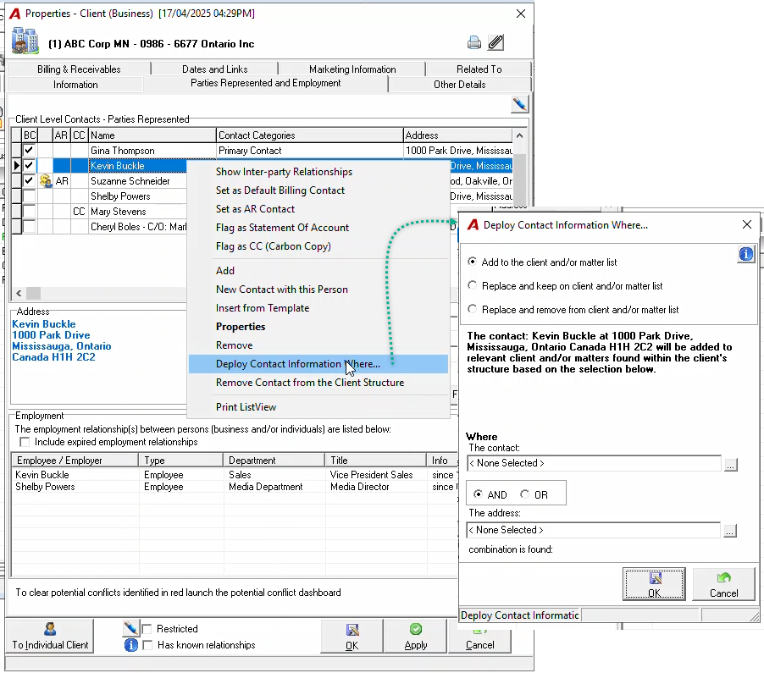Click the paperclip attachment icon
Viewport: 764px width, 673px height.
[x=495, y=43]
